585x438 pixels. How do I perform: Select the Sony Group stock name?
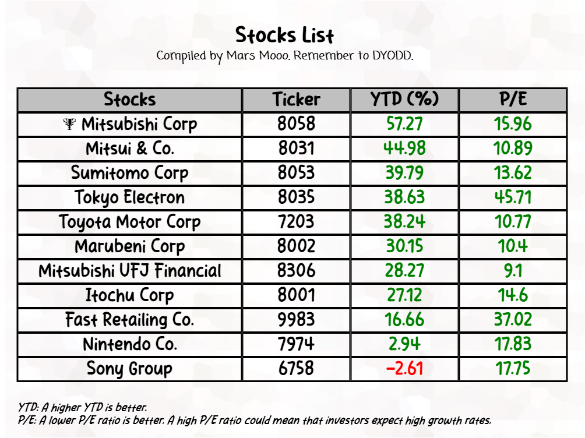(x=129, y=369)
